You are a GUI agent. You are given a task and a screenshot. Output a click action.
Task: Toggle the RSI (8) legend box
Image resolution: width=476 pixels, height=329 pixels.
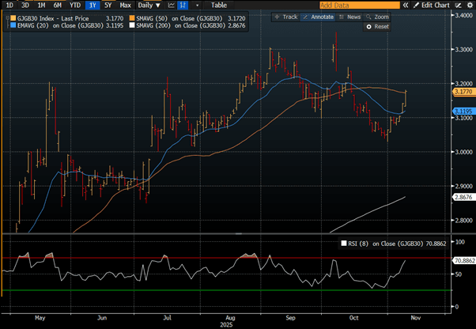coord(343,244)
